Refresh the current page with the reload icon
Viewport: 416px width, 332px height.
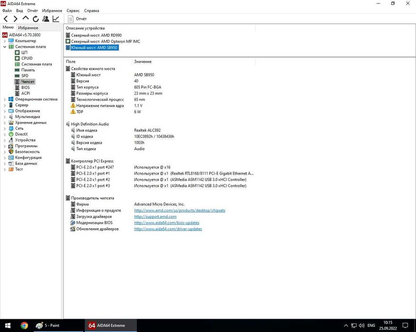point(36,19)
